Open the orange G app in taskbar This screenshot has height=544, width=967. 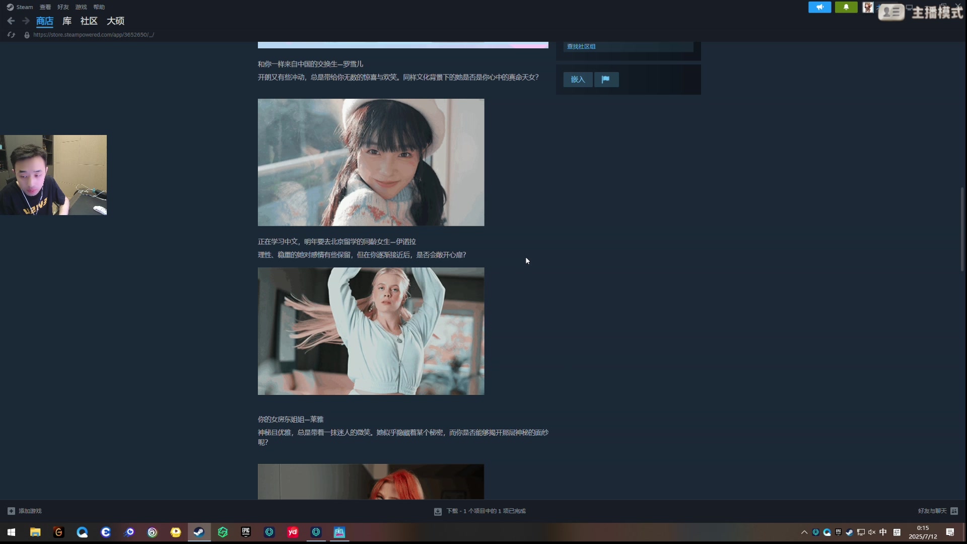coord(59,532)
